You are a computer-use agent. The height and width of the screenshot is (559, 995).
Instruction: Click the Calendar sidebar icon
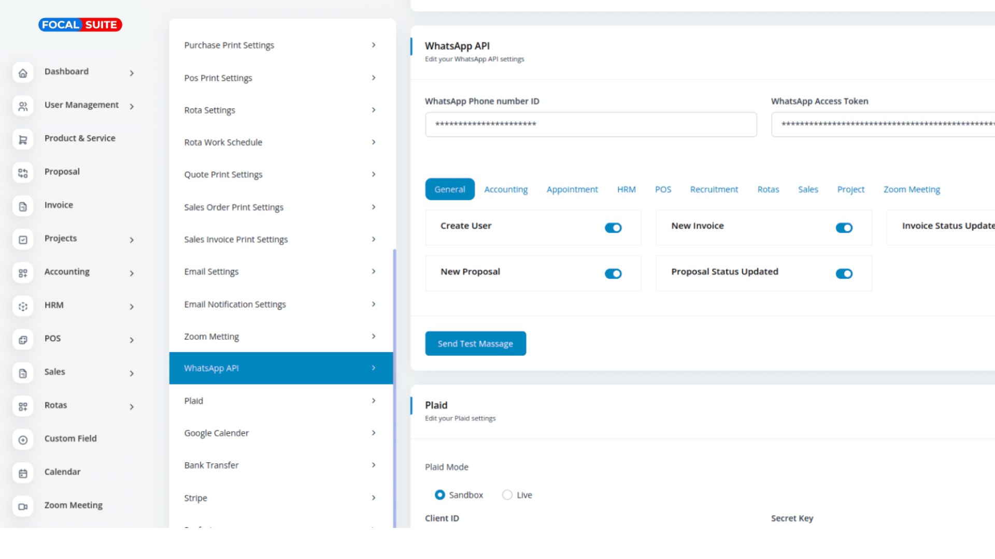(x=23, y=473)
